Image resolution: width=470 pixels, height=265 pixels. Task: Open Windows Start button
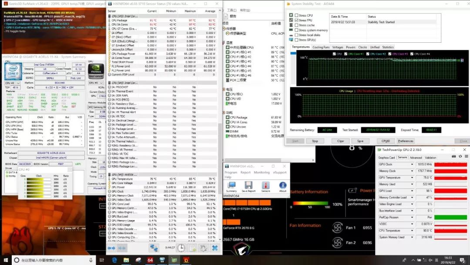pos(5,260)
